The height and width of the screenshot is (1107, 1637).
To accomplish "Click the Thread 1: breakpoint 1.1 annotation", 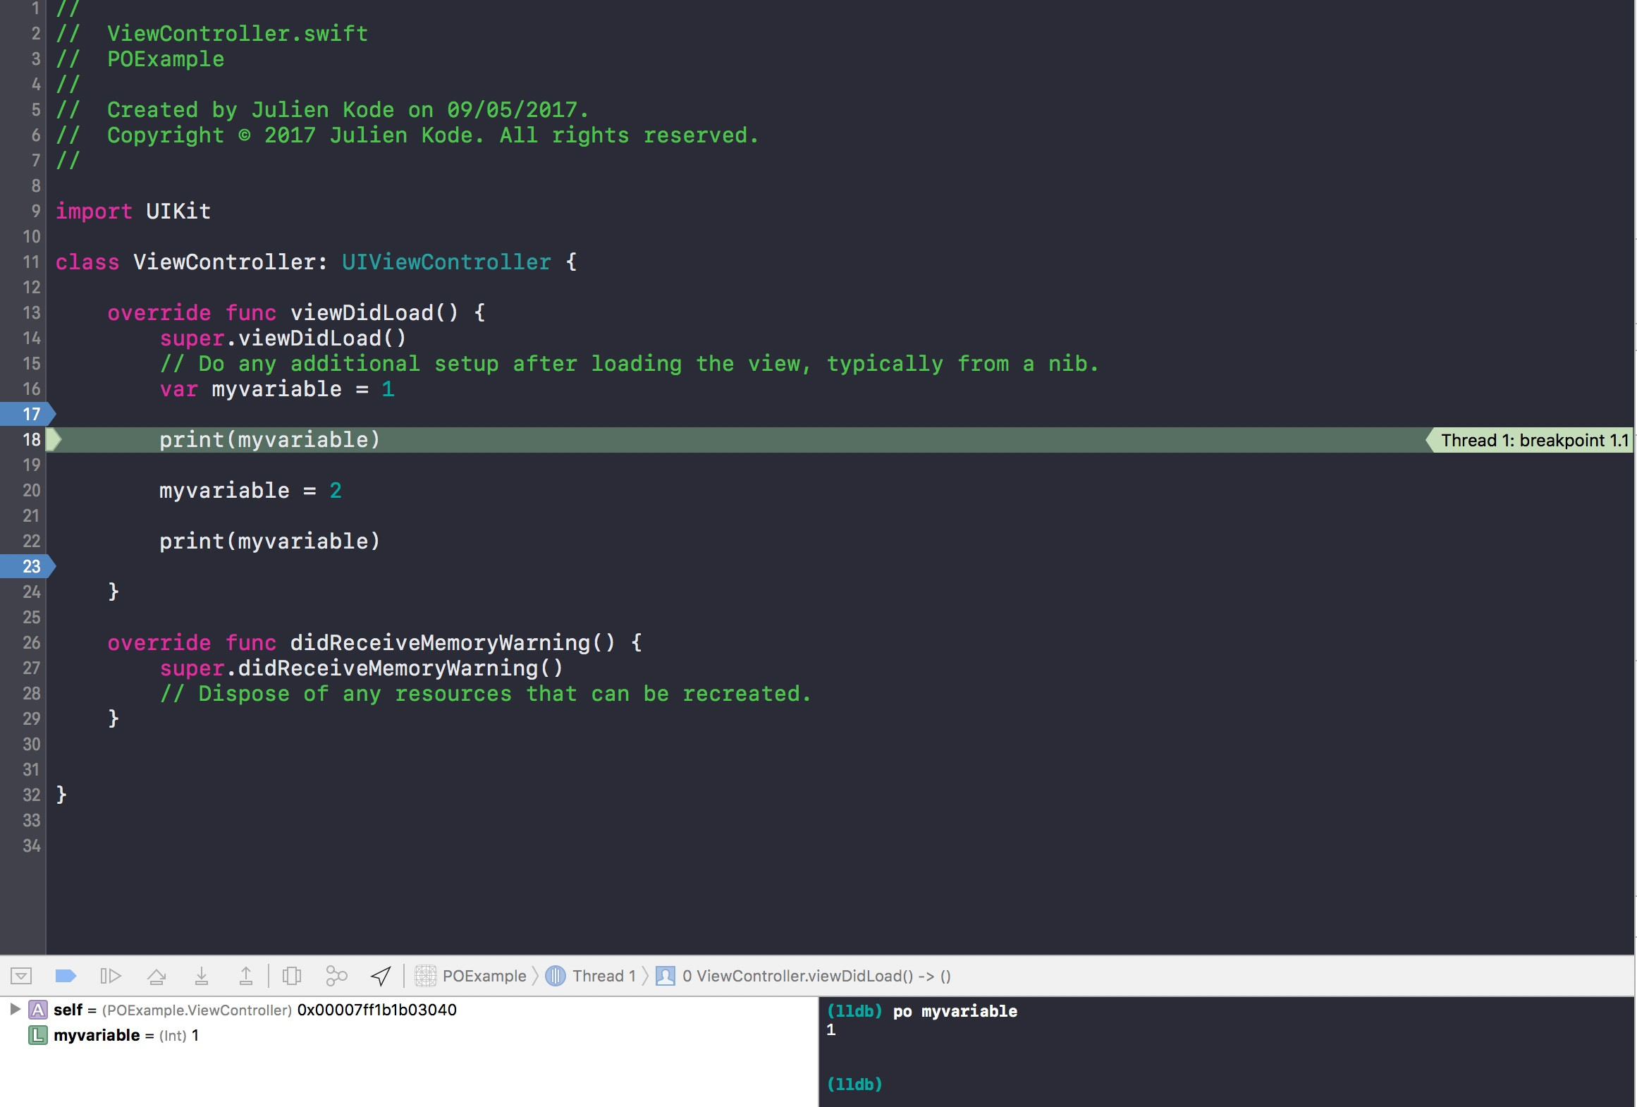I will coord(1528,440).
